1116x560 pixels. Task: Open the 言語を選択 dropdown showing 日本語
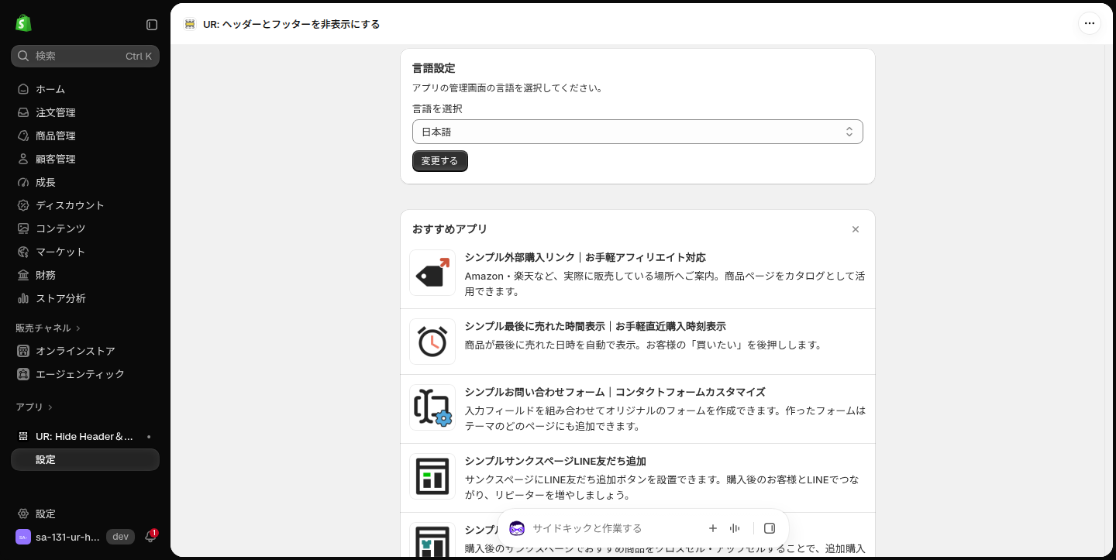(x=637, y=132)
